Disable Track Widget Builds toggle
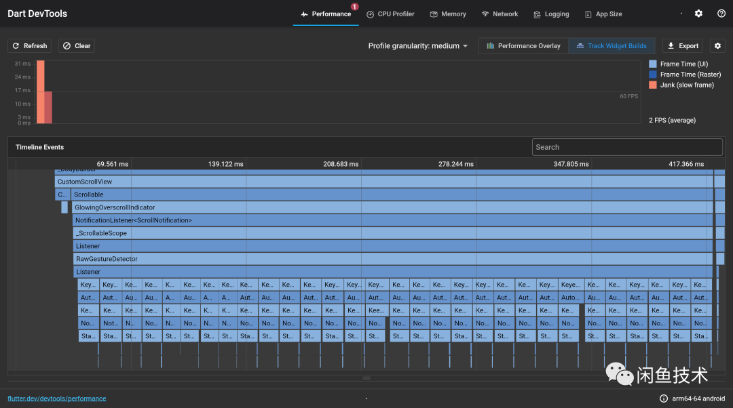The image size is (733, 408). pyautogui.click(x=612, y=46)
